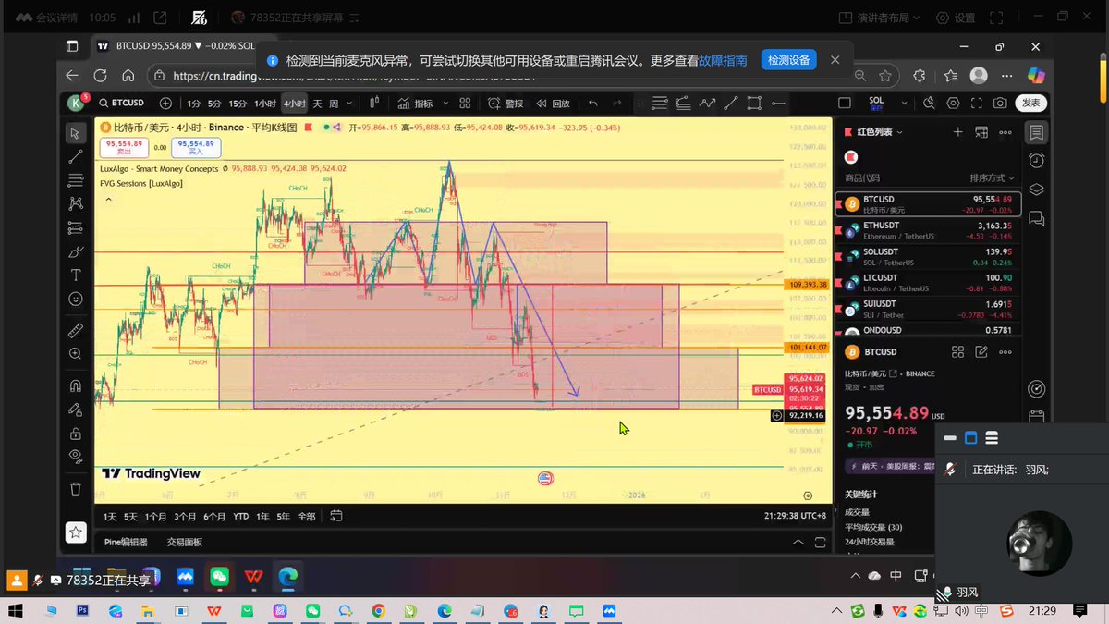Click the BTCUSD symbol search box

point(120,103)
